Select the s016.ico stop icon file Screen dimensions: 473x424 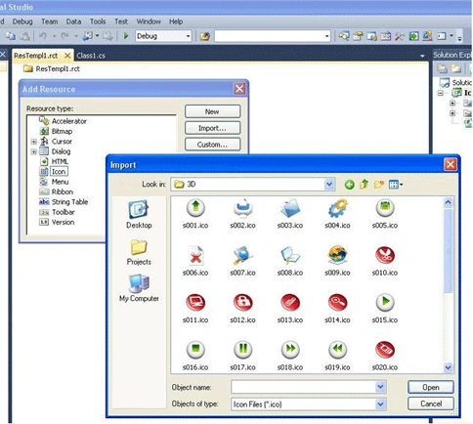tap(195, 356)
